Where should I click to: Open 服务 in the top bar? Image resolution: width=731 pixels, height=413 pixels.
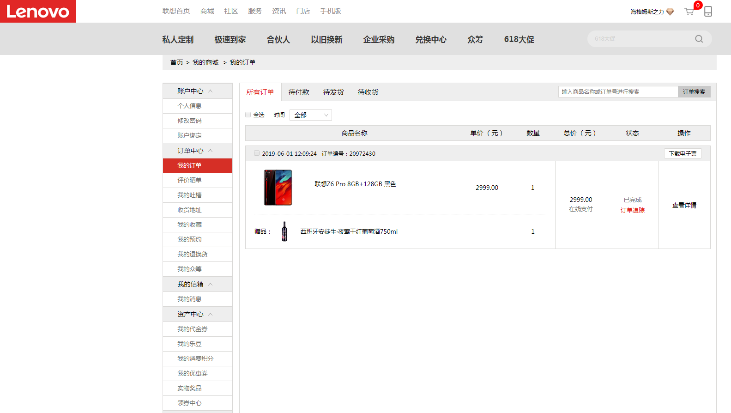(x=255, y=11)
